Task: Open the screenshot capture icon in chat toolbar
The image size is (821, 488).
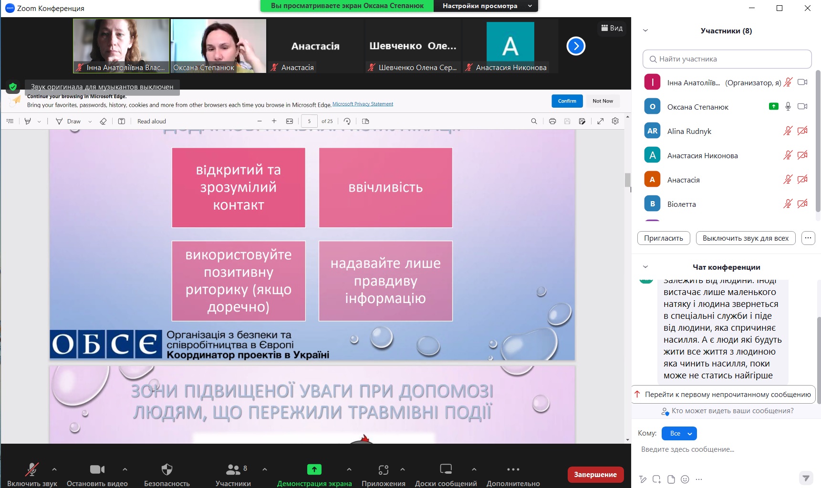Action: click(656, 479)
